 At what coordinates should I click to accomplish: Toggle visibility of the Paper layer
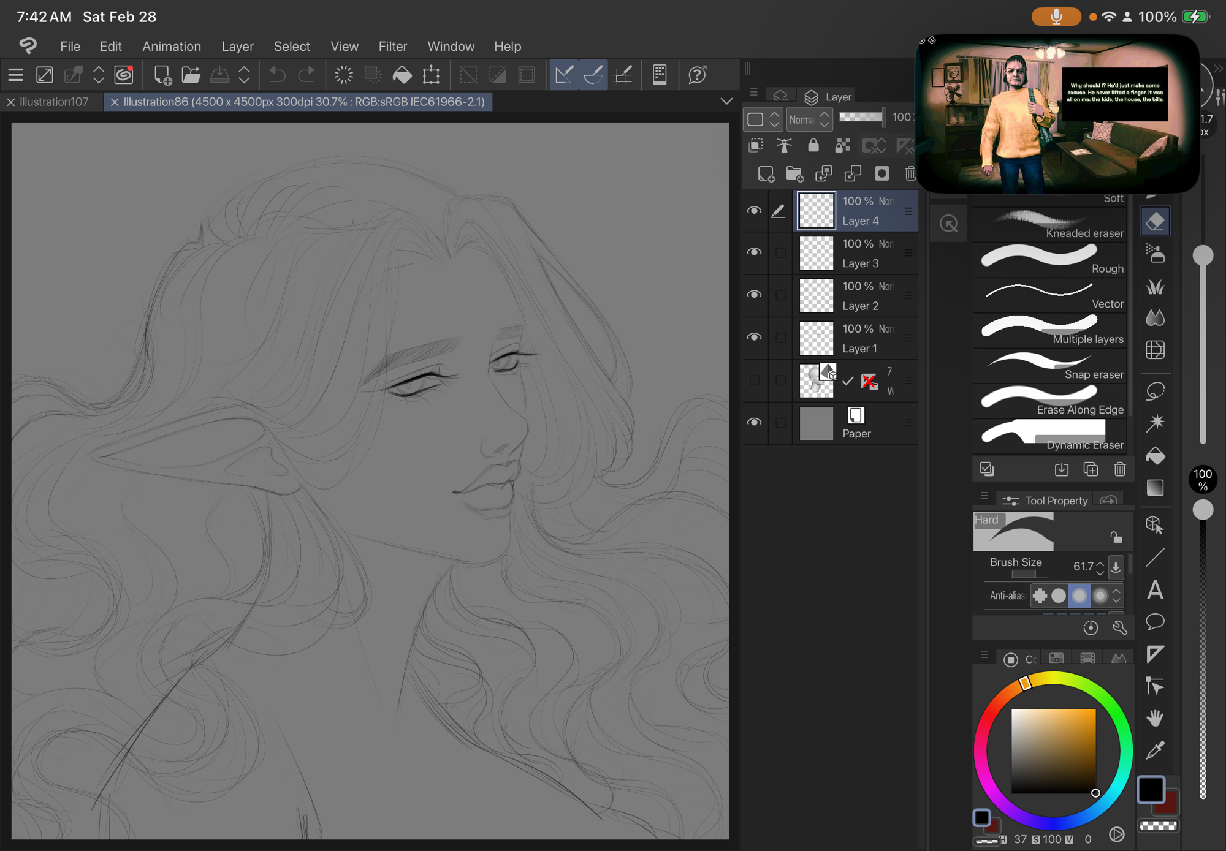(754, 423)
